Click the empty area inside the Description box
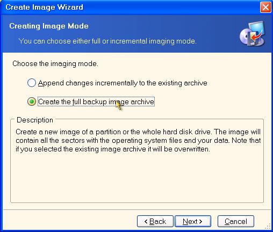Screen dimensions: 273x232 (x=137, y=177)
